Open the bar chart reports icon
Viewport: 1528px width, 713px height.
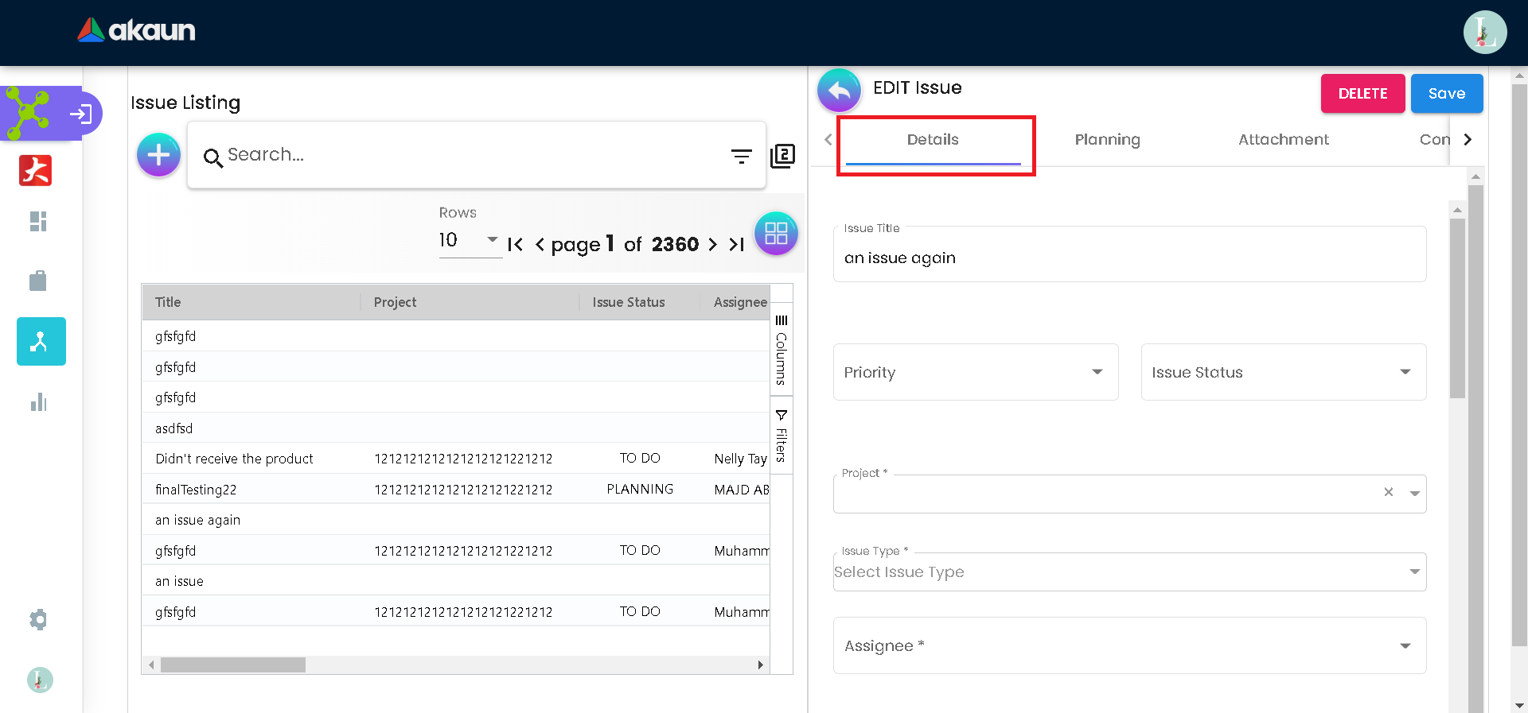(38, 402)
